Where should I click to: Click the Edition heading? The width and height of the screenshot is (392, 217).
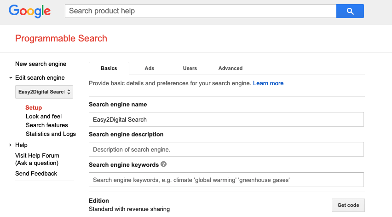click(x=99, y=201)
